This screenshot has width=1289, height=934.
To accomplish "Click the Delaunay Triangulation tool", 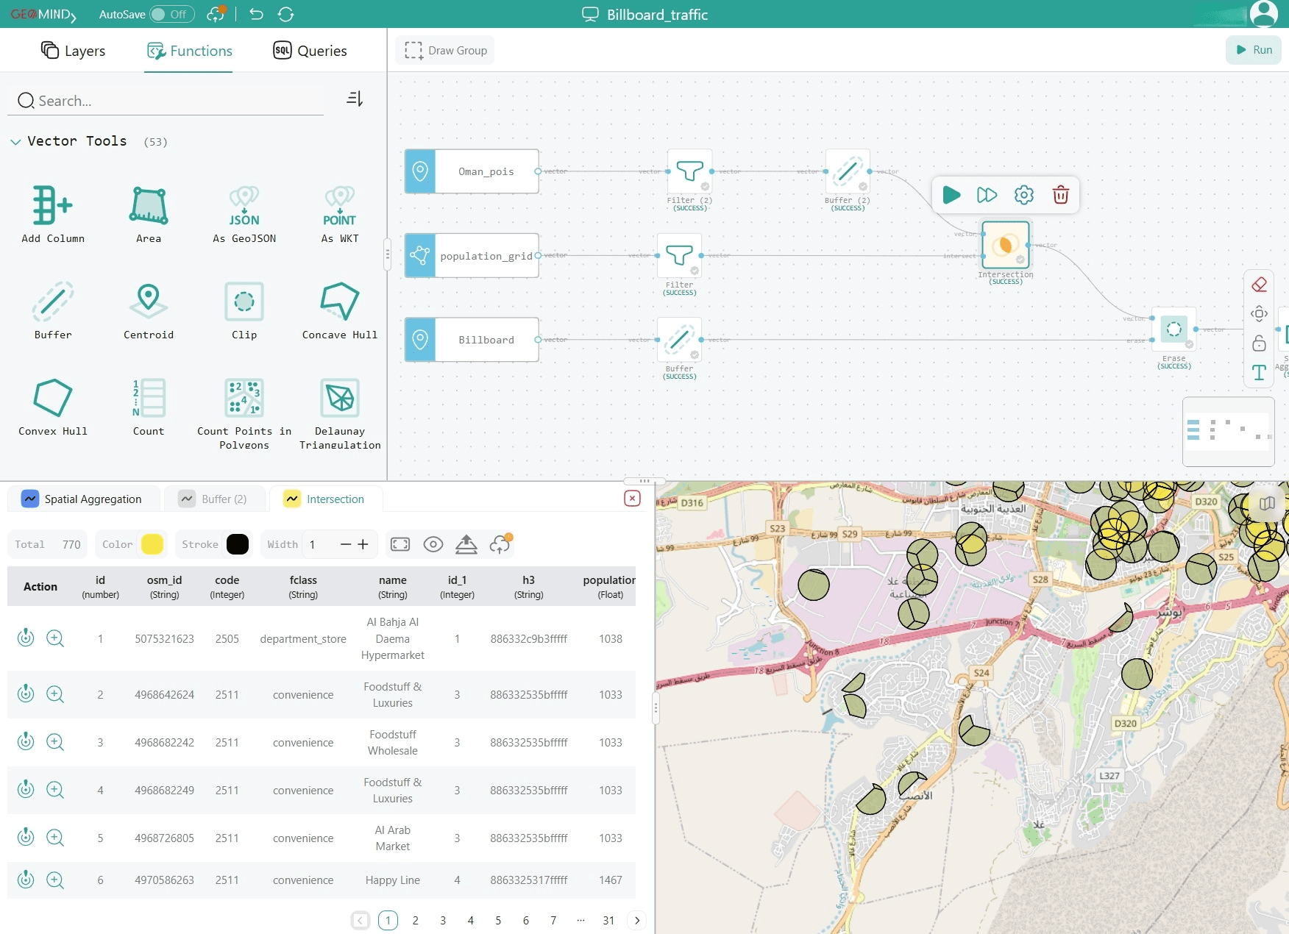I will (339, 399).
